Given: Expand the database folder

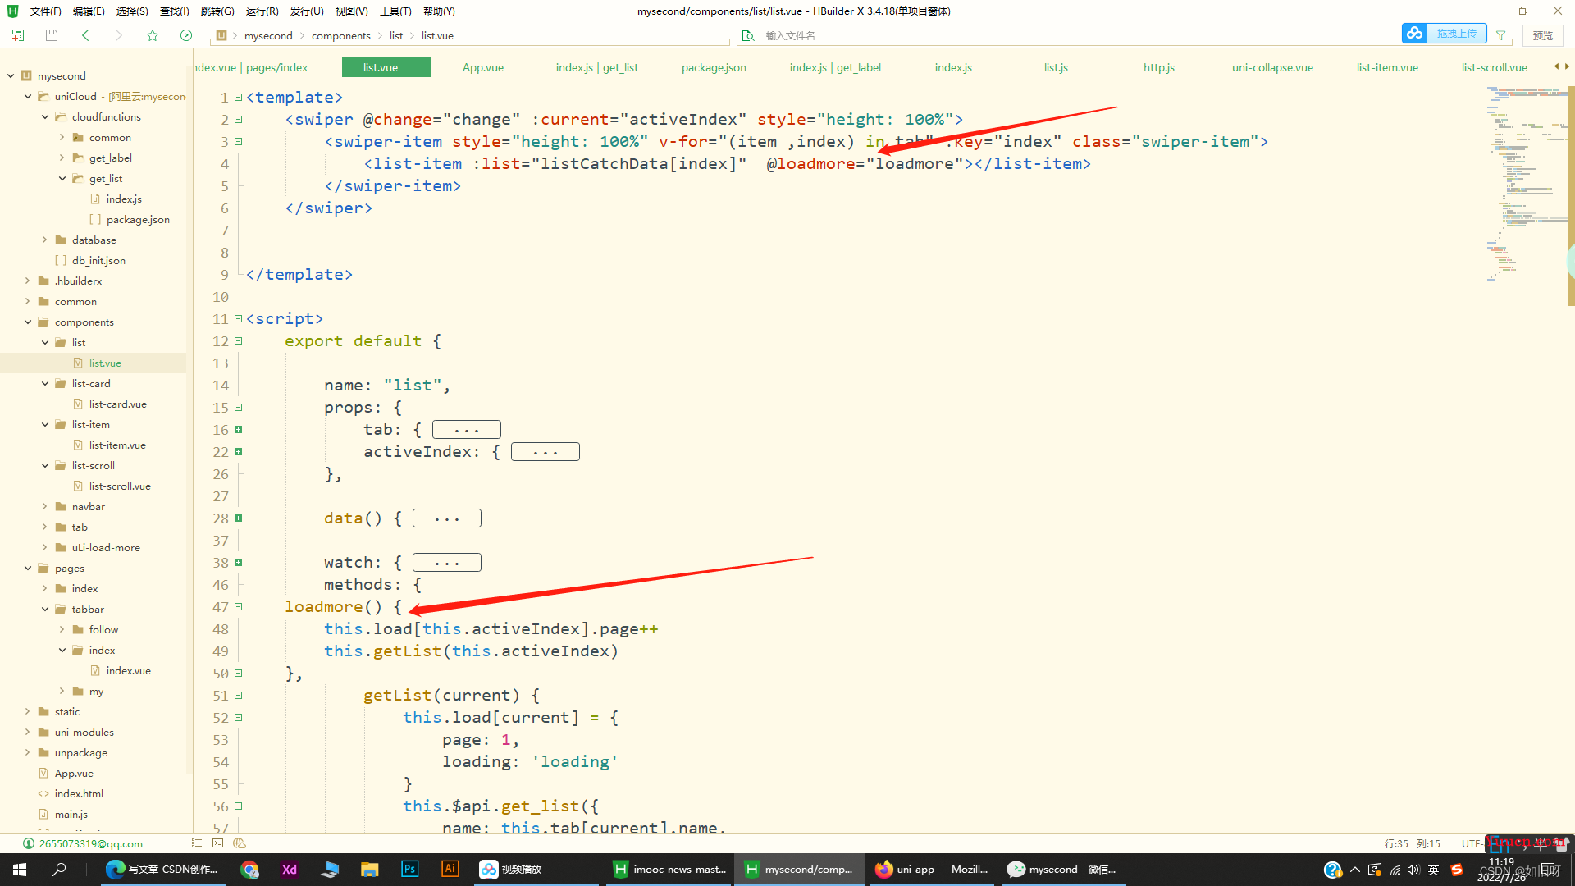Looking at the screenshot, I should [45, 240].
